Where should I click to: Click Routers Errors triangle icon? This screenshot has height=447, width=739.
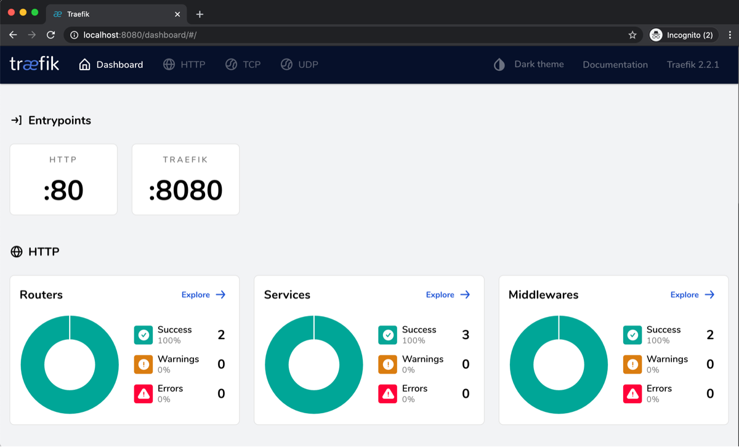143,394
